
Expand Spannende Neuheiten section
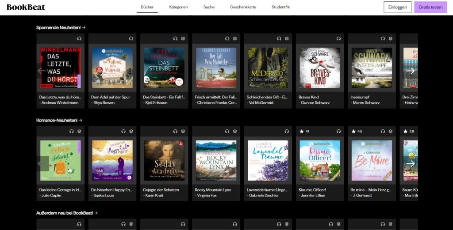tap(61, 27)
